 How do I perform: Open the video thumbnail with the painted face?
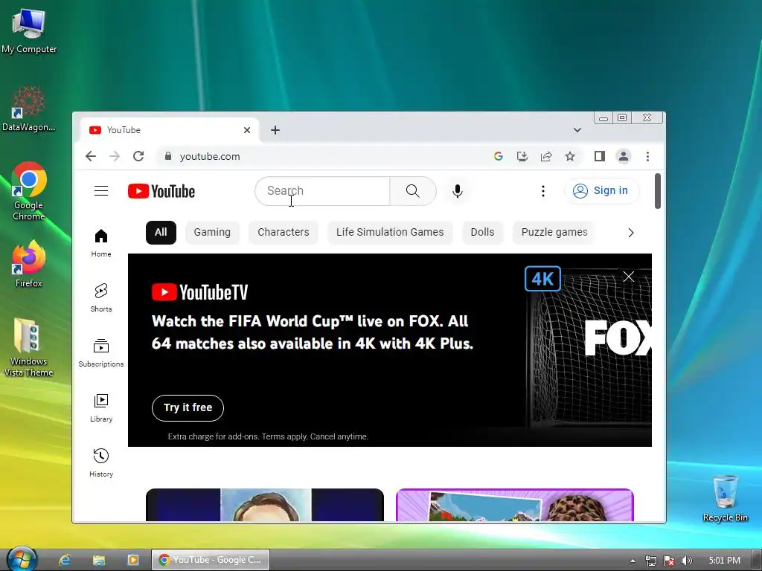265,505
